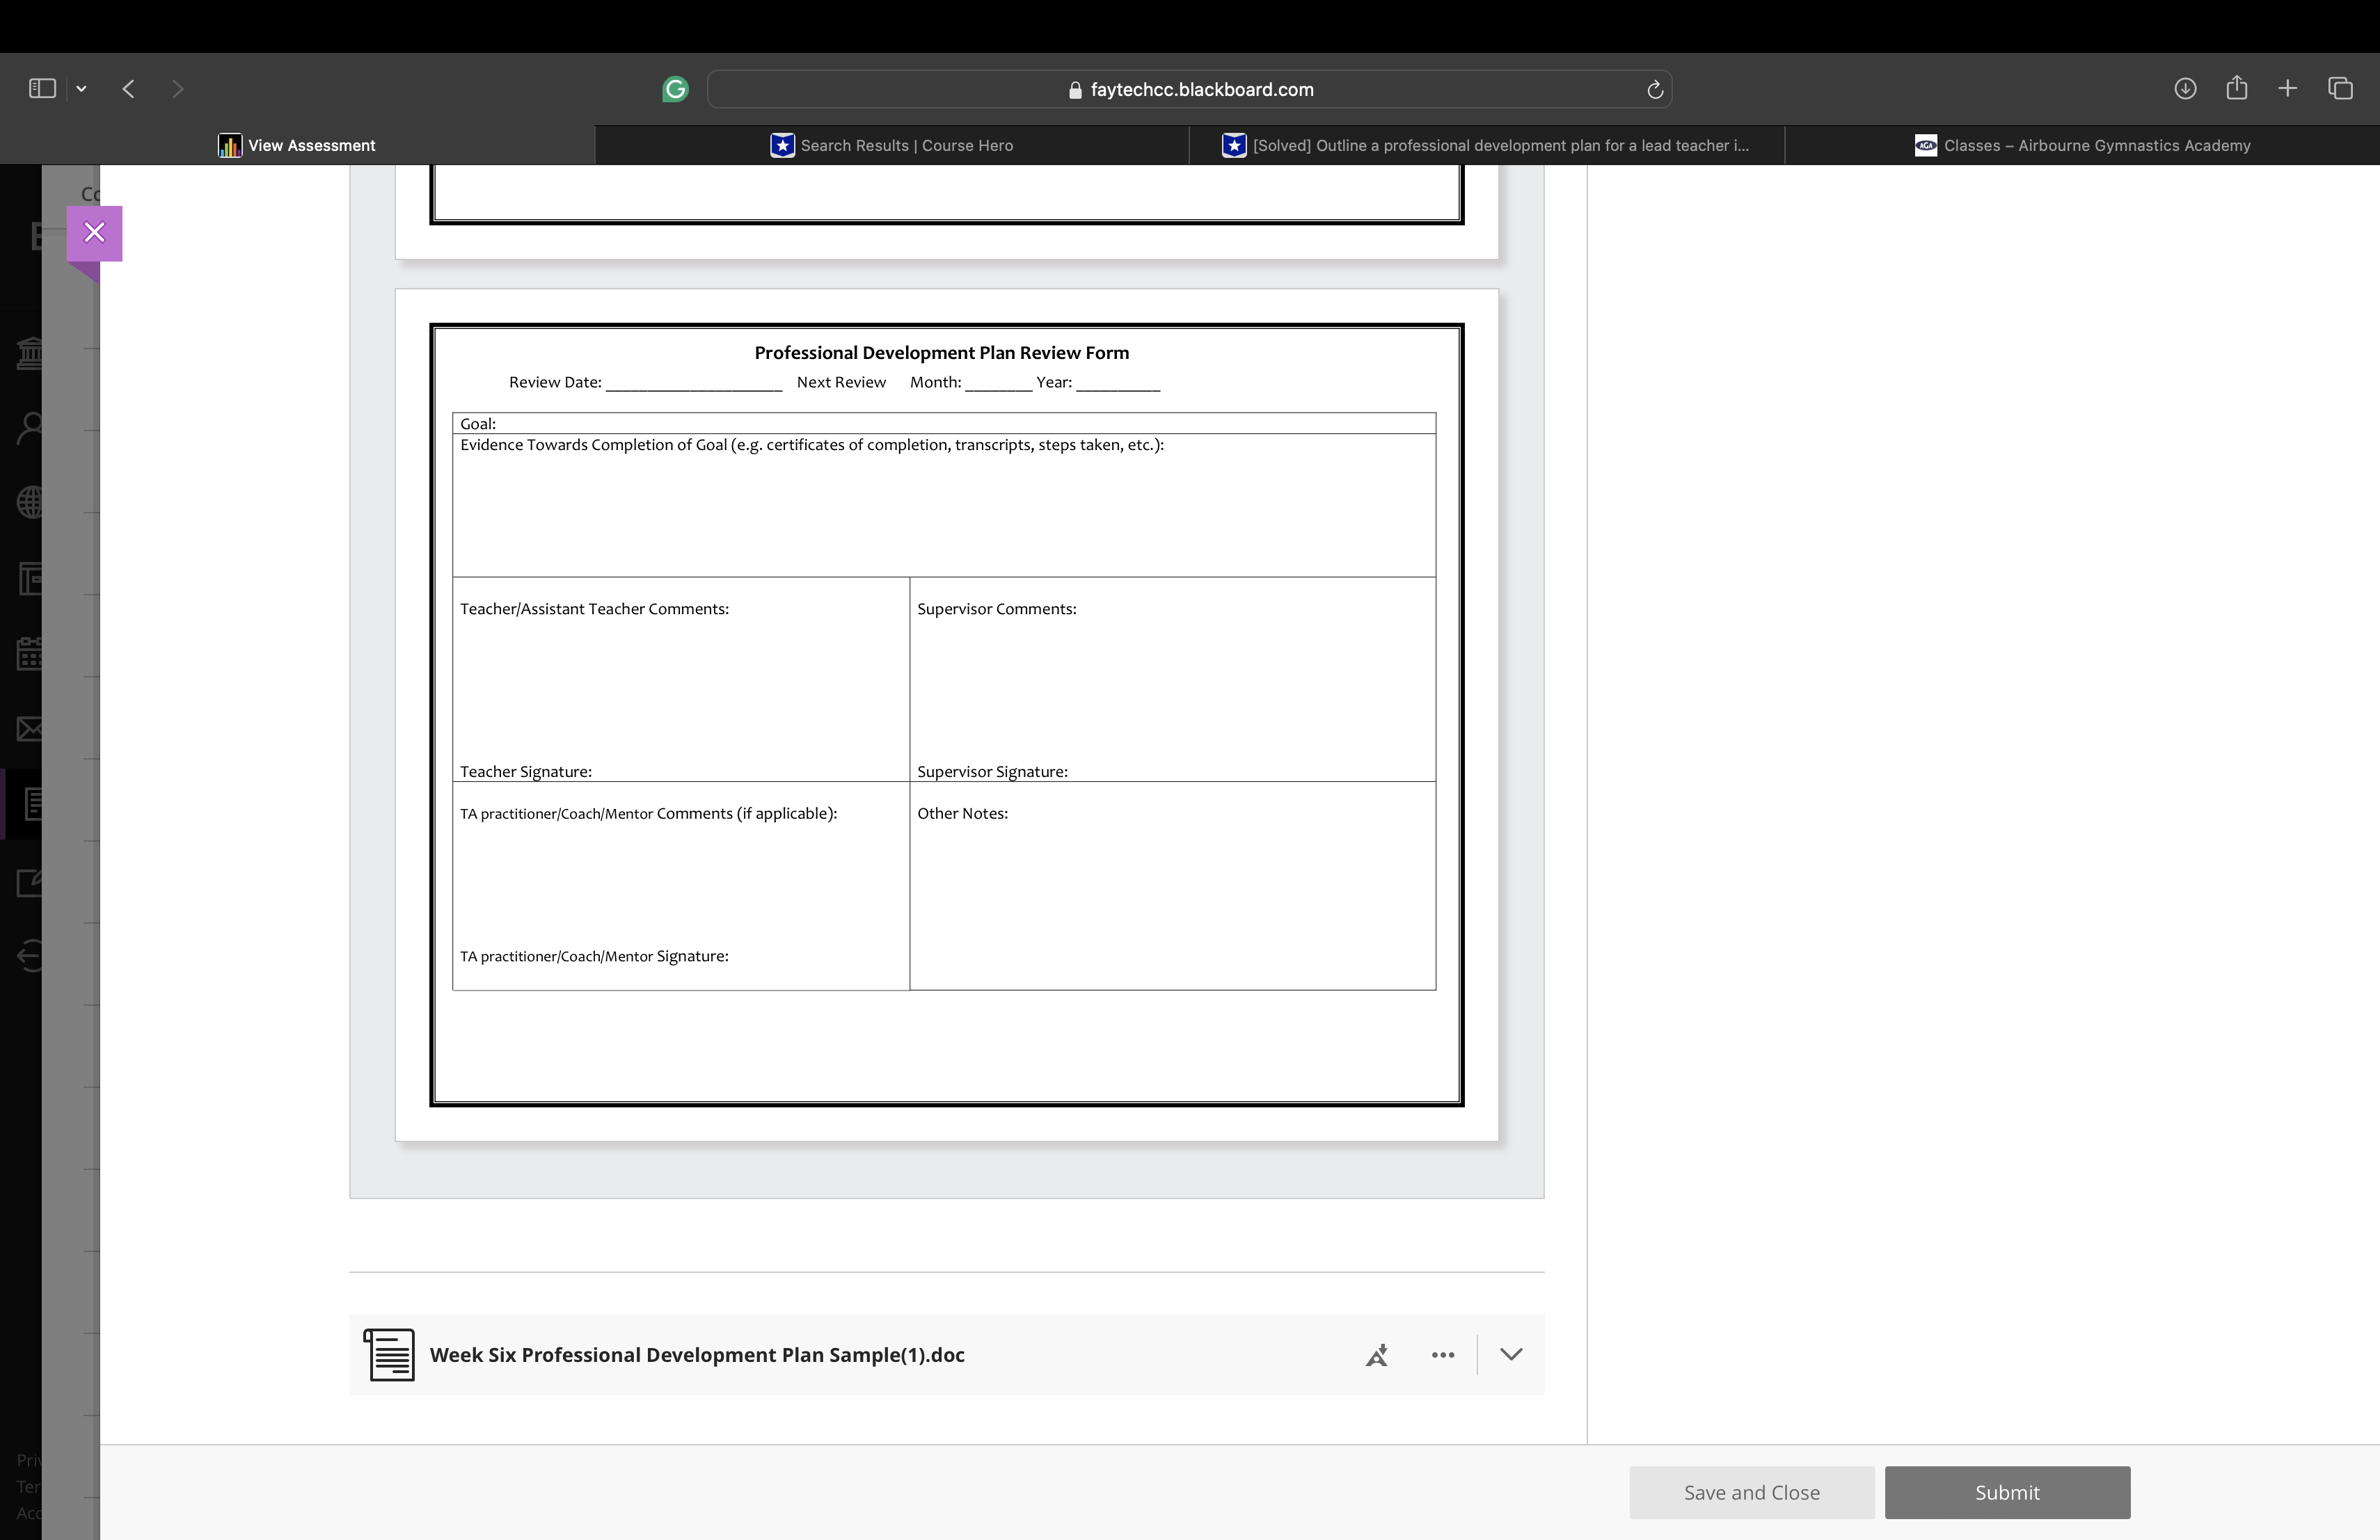Select the profile person icon in sidebar
Viewport: 2380px width, 1540px height.
(30, 426)
